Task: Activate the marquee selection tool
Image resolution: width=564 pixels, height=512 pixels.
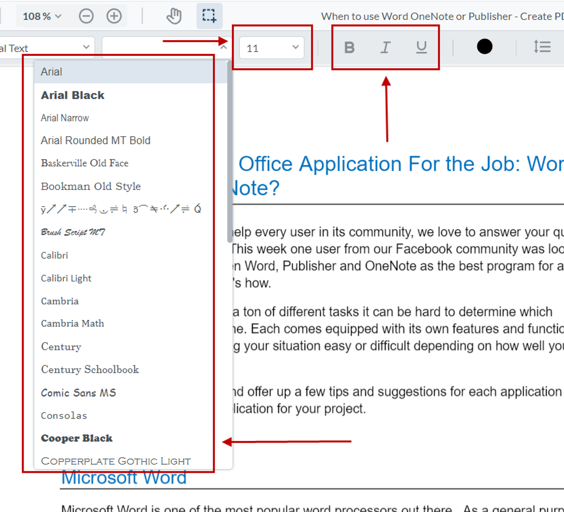Action: pyautogui.click(x=209, y=16)
